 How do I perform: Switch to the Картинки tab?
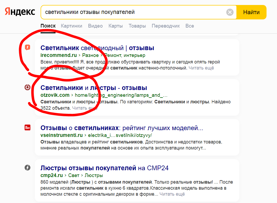[x=71, y=26]
